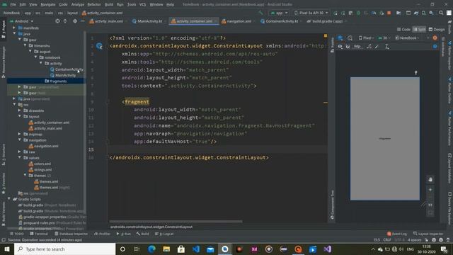Click the Guidelines icon in the preview toolbar
The width and height of the screenshot is (453, 255).
click(387, 46)
